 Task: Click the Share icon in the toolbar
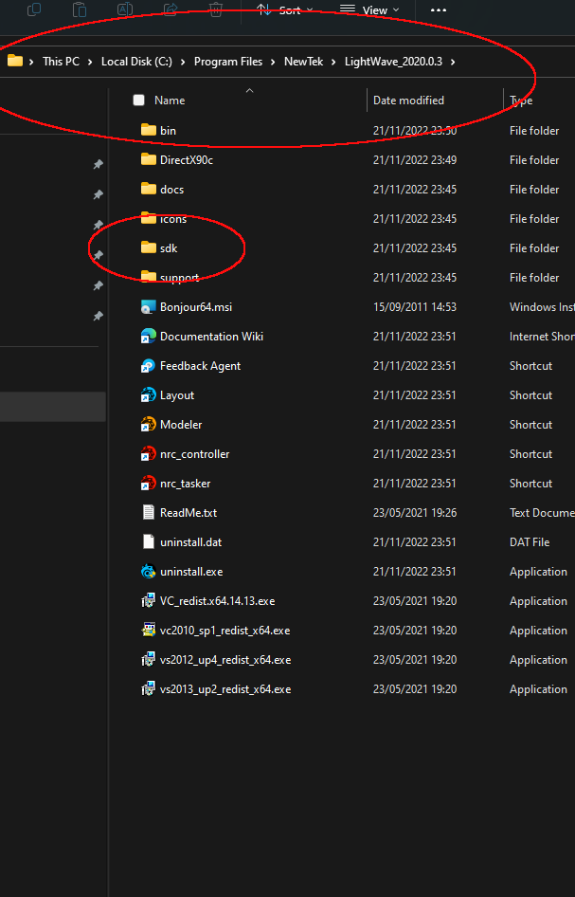point(171,9)
